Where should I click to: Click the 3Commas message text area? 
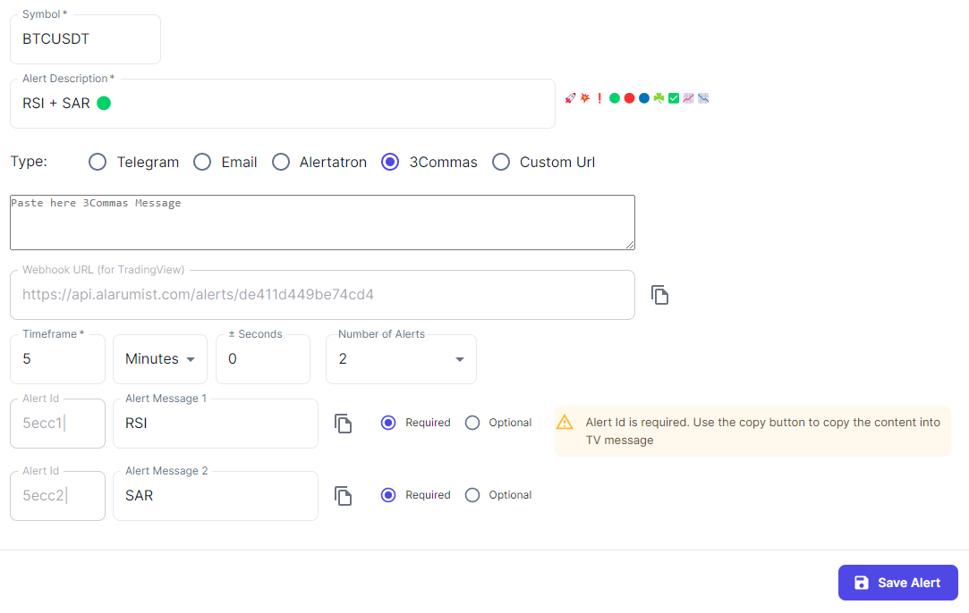pos(322,223)
